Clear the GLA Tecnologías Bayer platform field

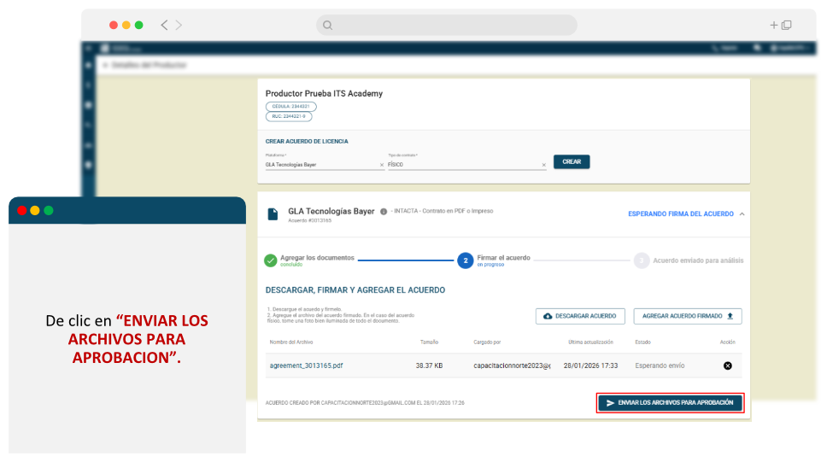tap(382, 165)
